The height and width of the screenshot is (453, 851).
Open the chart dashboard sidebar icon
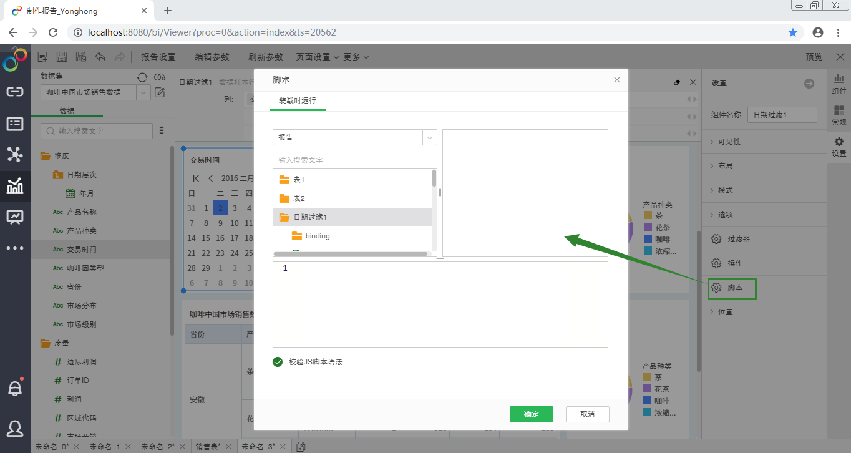pyautogui.click(x=15, y=185)
